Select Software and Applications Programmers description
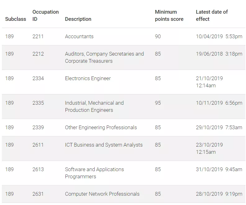246x205 pixels. click(x=94, y=173)
